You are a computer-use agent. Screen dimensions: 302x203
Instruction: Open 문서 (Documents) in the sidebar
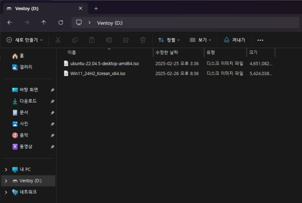tap(20, 113)
